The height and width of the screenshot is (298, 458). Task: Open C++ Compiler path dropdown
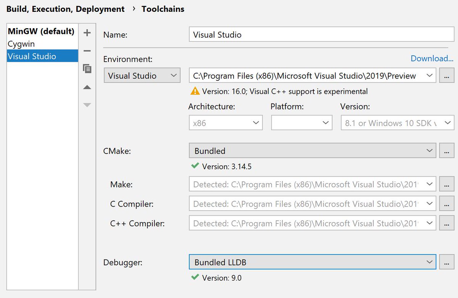[312, 223]
